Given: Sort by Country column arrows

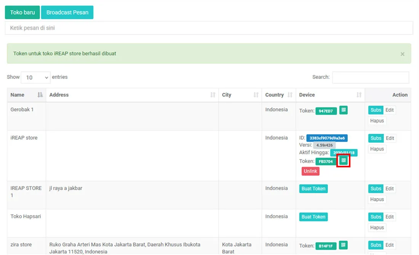Looking at the screenshot, I should click(290, 95).
